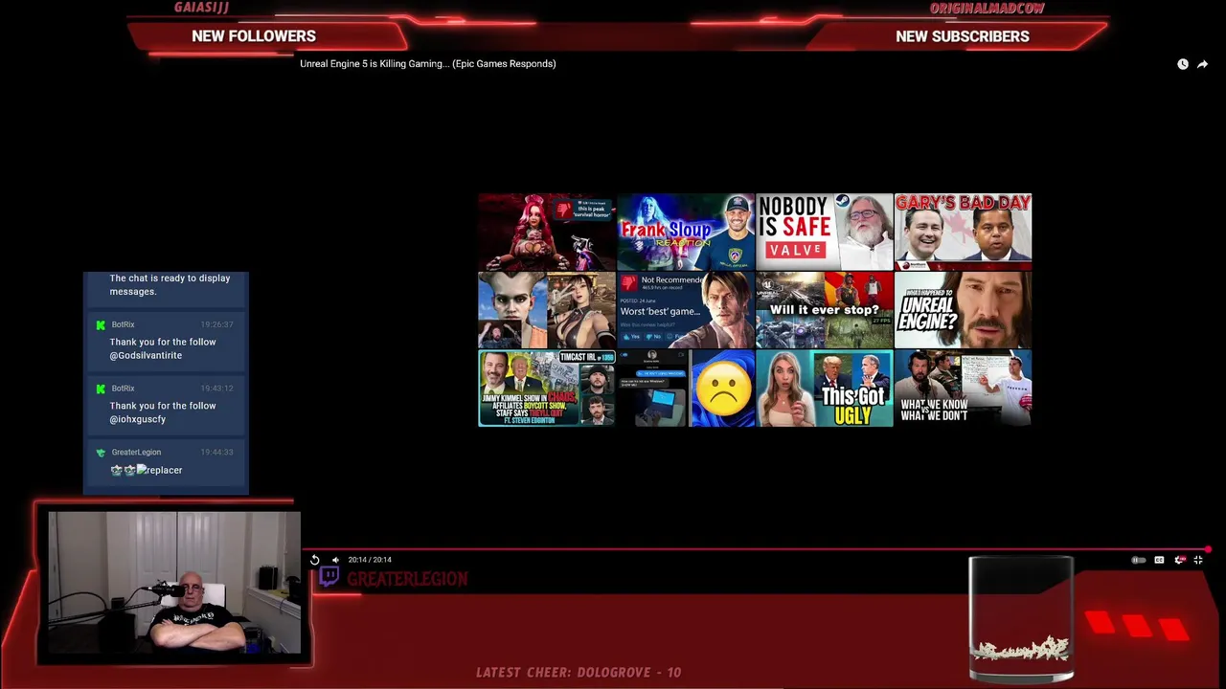Click 'Thank you for the follow @iohxguscfy' message
The height and width of the screenshot is (689, 1226).
(x=163, y=412)
